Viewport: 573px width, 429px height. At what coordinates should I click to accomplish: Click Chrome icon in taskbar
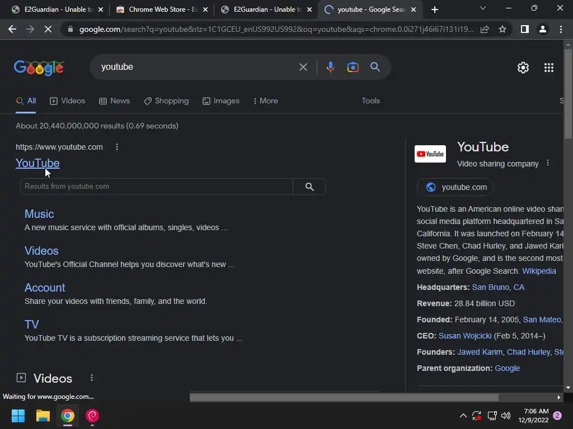[x=68, y=416]
